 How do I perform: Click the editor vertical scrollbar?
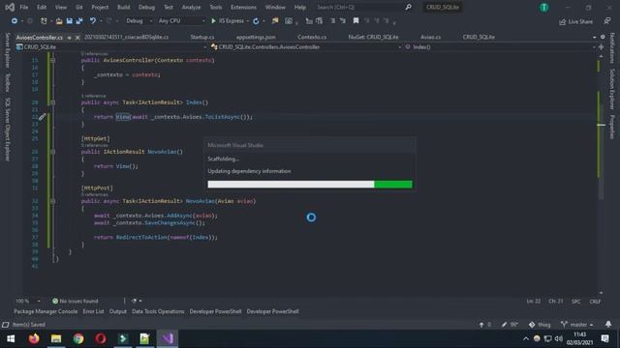(601, 174)
